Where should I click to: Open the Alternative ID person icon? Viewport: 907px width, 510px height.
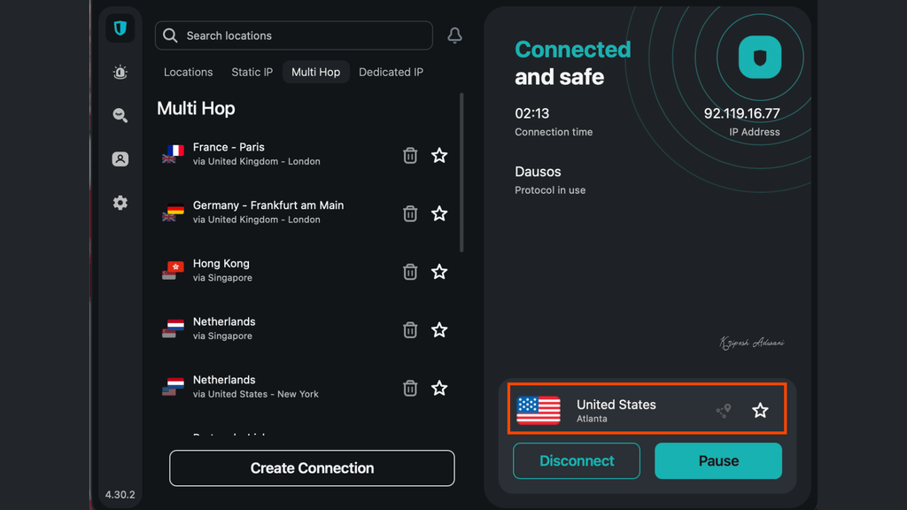[x=120, y=159]
